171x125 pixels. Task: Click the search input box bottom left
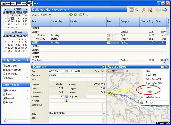tap(18, 121)
